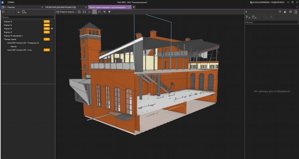Click the user name ПОДКЛЮЧЕНО status text
The height and width of the screenshot is (159, 299).
tap(268, 2)
